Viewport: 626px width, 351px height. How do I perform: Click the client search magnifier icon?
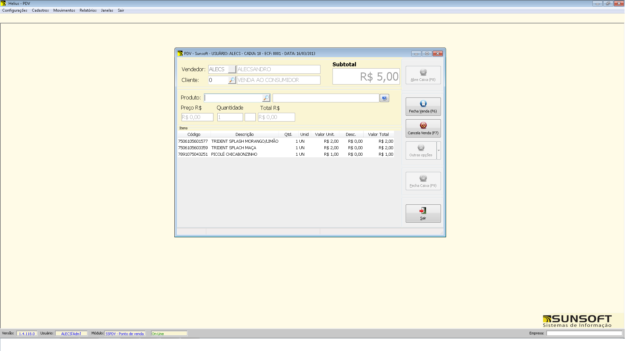tap(232, 80)
